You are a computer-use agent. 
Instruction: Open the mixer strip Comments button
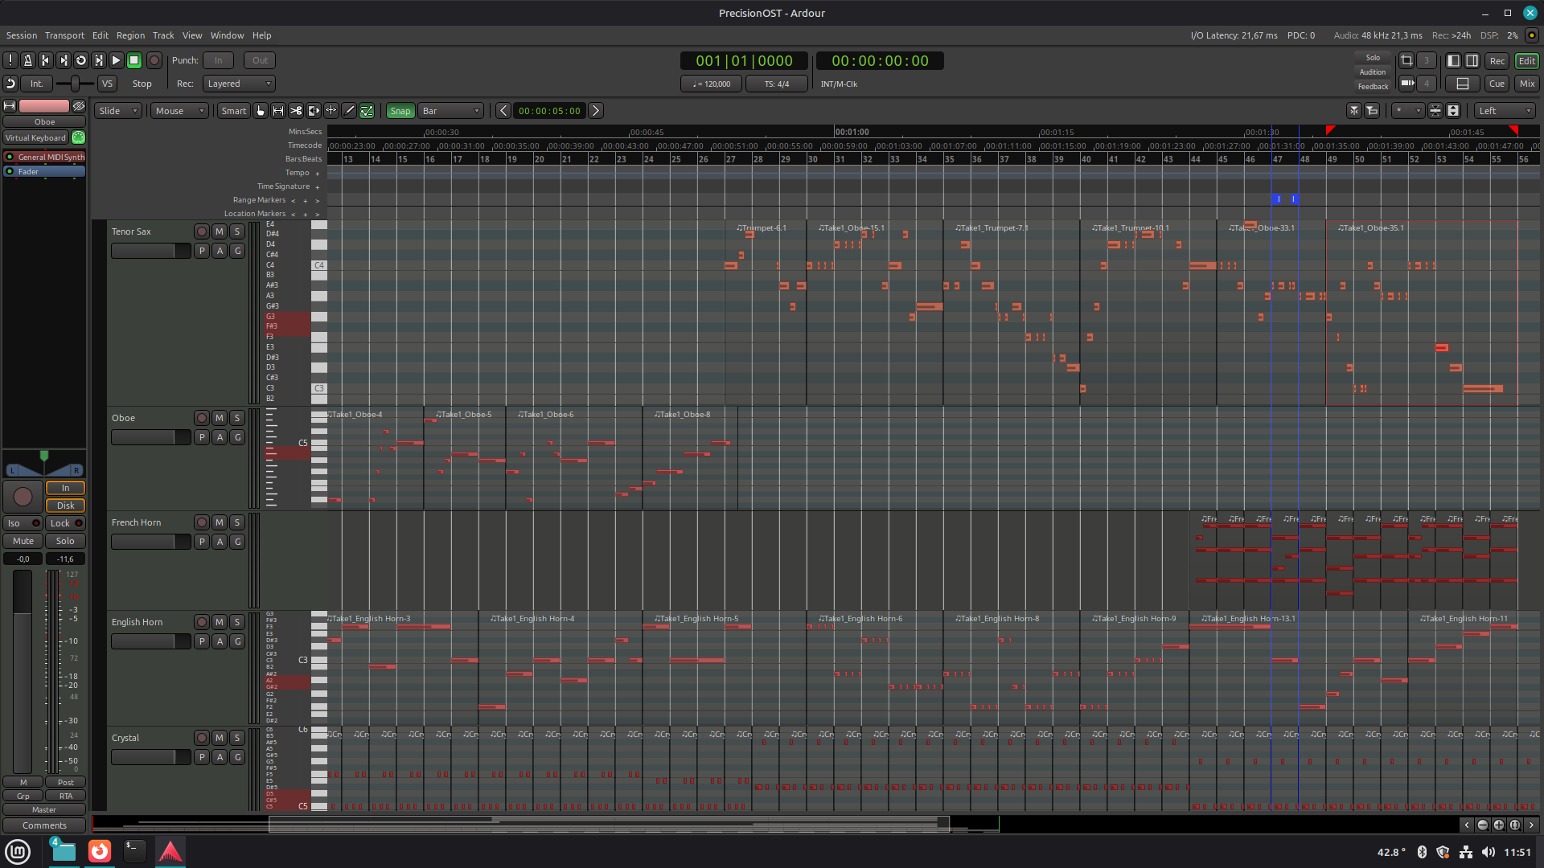coord(44,825)
